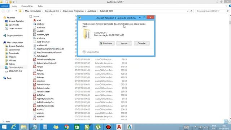
Task: Open Imagens under Meu computador
Action: (x=12, y=57)
